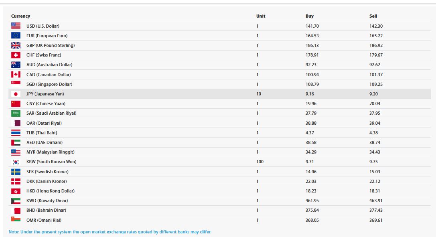Viewport: 436px width, 237px height.
Task: Click the Sell column header
Action: coord(373,16)
